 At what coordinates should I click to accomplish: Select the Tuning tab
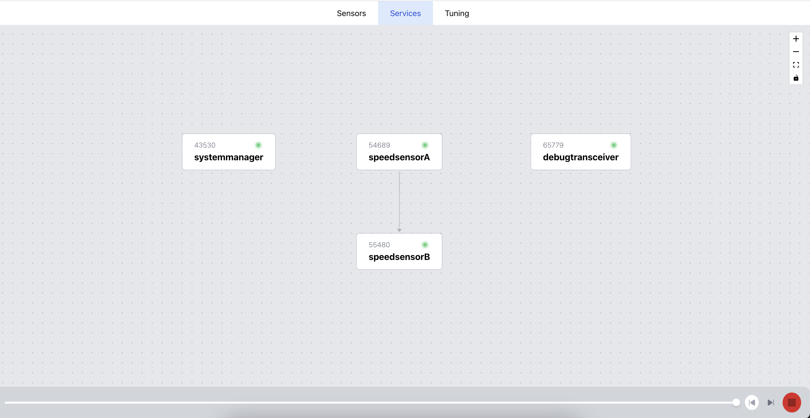457,13
